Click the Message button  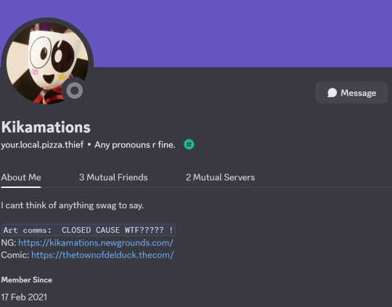pos(351,93)
